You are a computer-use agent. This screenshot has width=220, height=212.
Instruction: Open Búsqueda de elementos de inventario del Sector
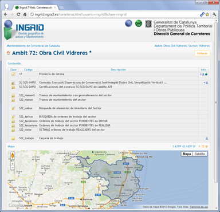coord(70,108)
